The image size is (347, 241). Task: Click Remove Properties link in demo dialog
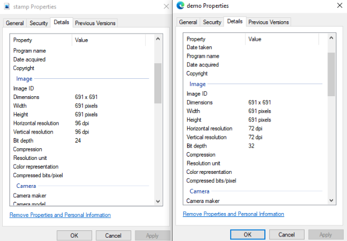click(x=234, y=214)
